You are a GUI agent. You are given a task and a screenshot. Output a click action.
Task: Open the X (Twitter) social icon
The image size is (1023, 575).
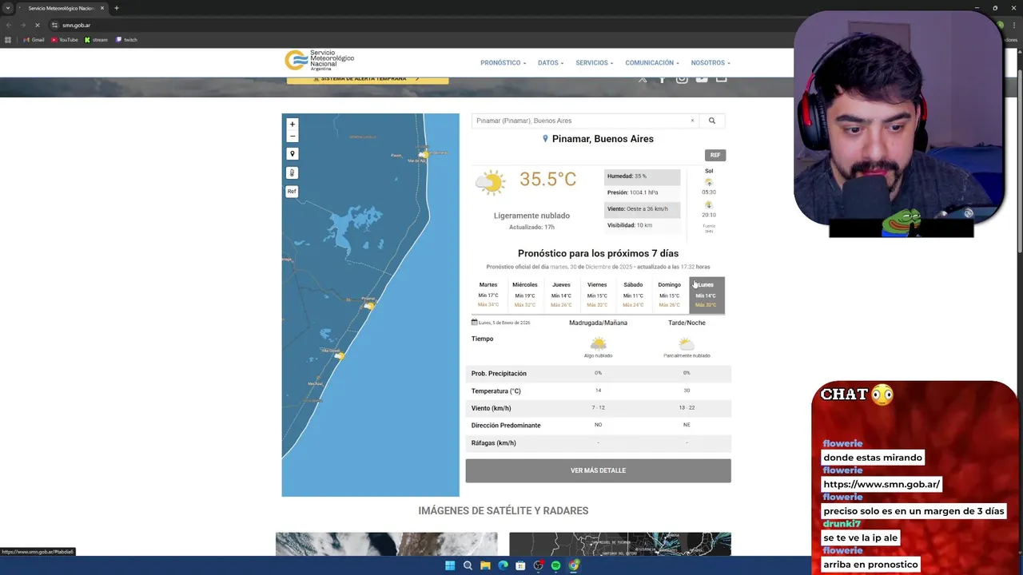pos(643,78)
